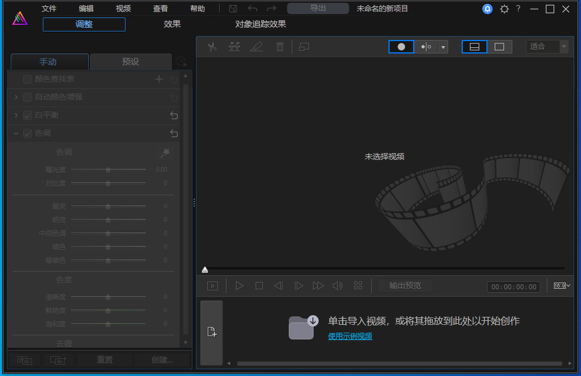The image size is (581, 376).
Task: Click the 输出预览 button
Action: [405, 285]
